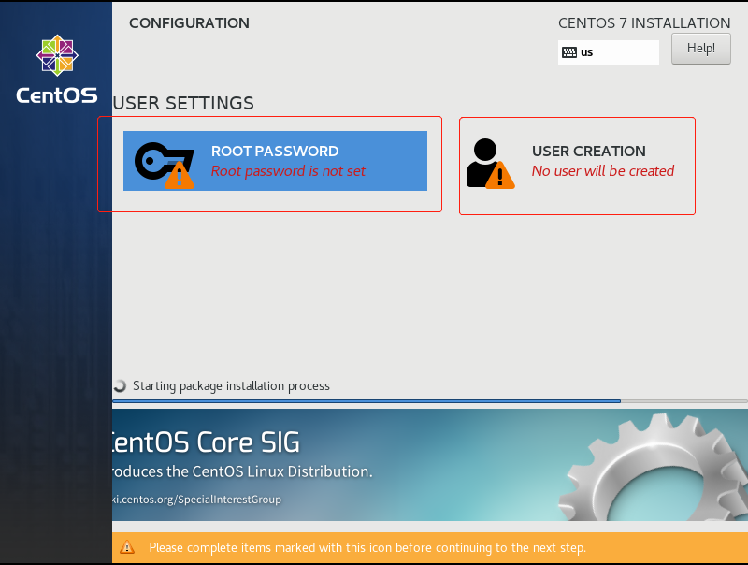Click the user creation person icon
The image size is (748, 565).
point(485,159)
